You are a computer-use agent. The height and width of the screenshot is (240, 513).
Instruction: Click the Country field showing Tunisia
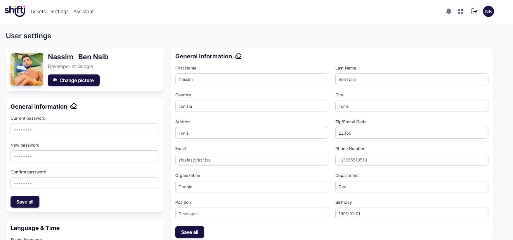click(252, 106)
